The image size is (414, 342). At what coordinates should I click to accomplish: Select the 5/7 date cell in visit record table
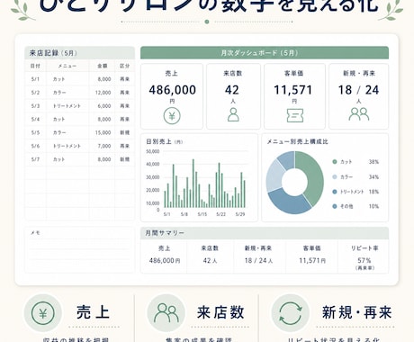coord(35,159)
